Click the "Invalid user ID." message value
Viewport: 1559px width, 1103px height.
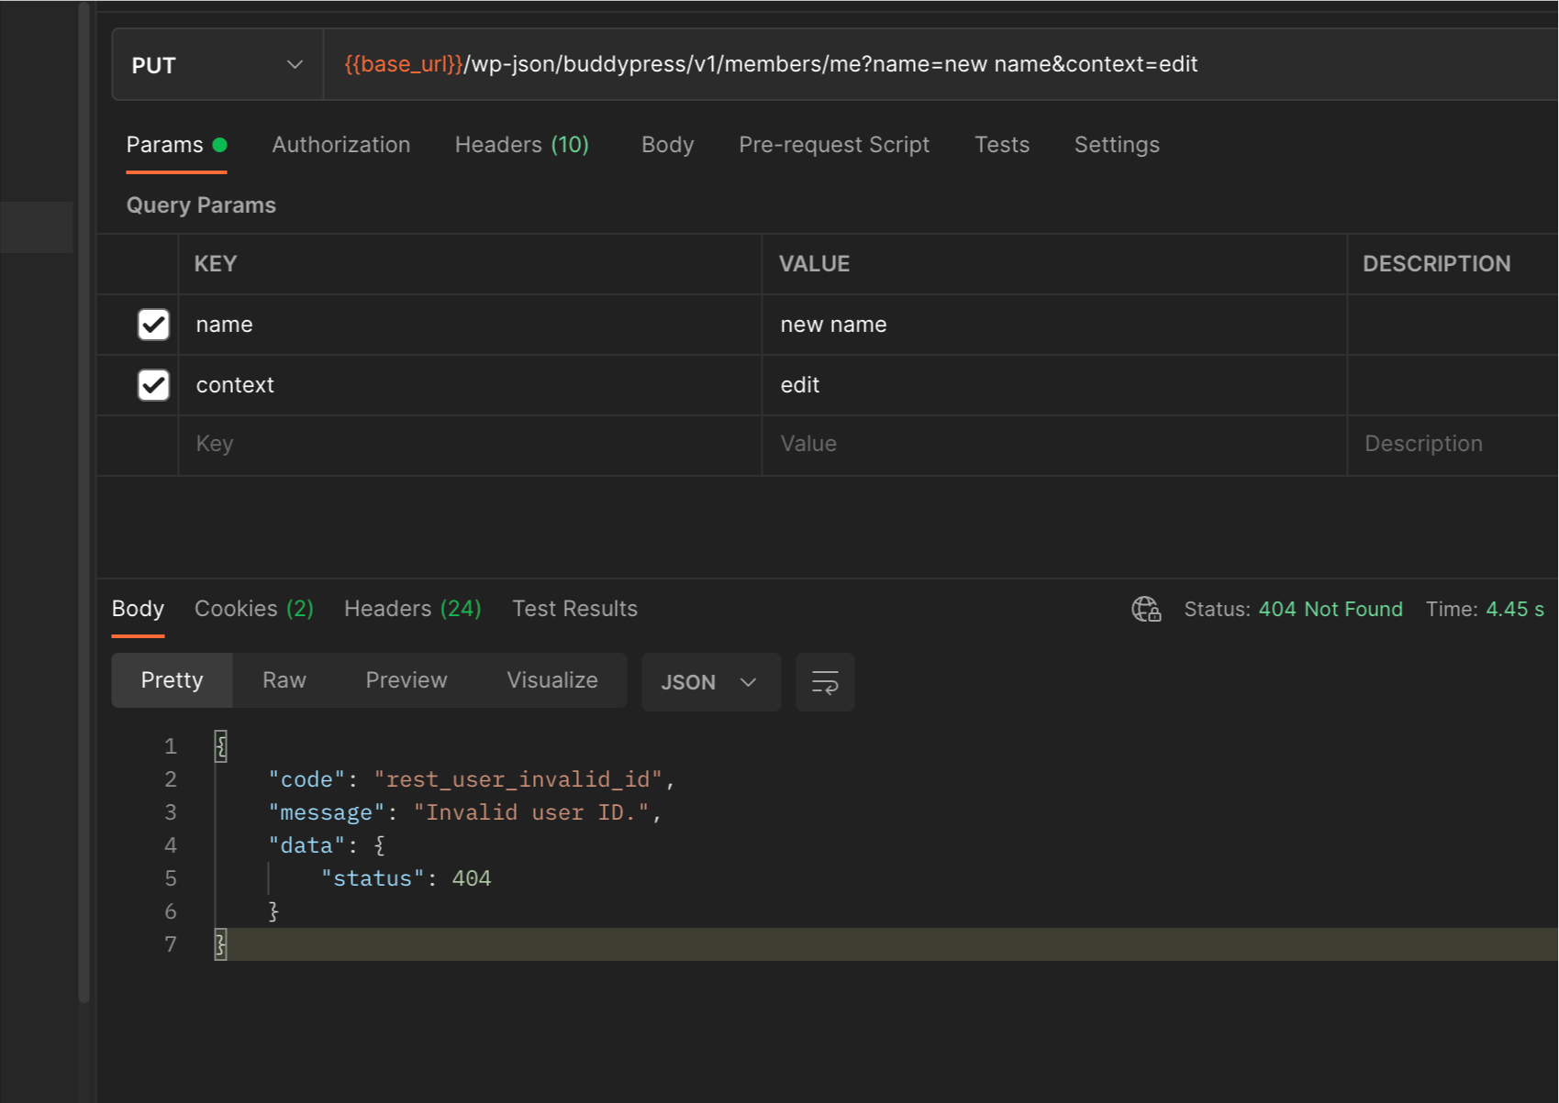click(x=531, y=812)
